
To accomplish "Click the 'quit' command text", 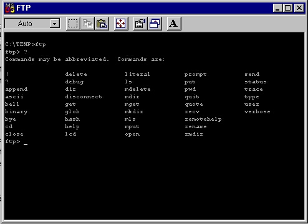I will [x=192, y=97].
